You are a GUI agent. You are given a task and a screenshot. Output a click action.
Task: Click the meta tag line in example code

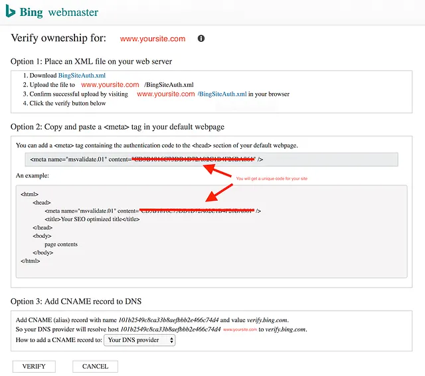(x=153, y=211)
